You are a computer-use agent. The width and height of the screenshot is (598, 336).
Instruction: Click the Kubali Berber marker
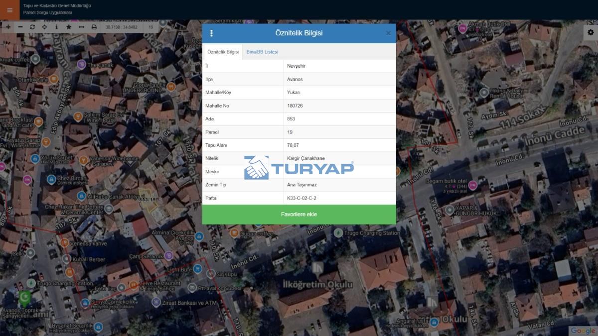click(x=67, y=259)
